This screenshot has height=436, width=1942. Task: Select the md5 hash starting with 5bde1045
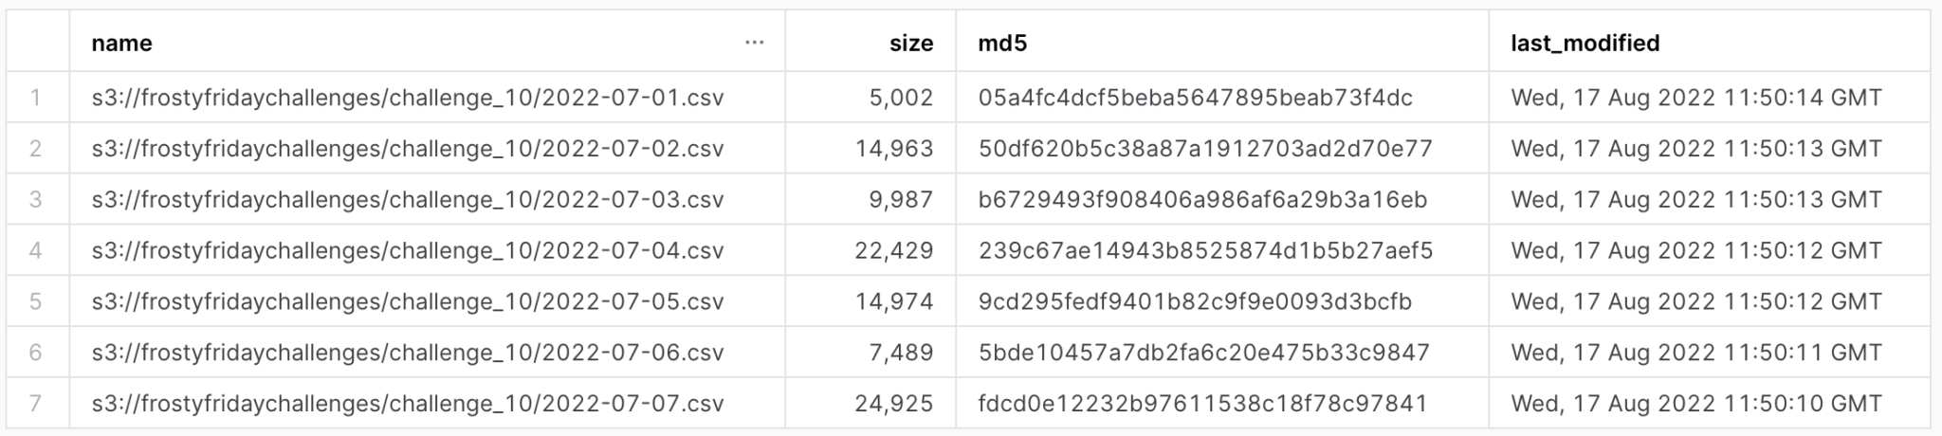point(1203,353)
